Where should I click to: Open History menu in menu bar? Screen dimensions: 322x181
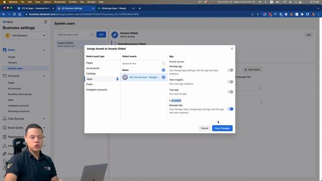click(47, 2)
